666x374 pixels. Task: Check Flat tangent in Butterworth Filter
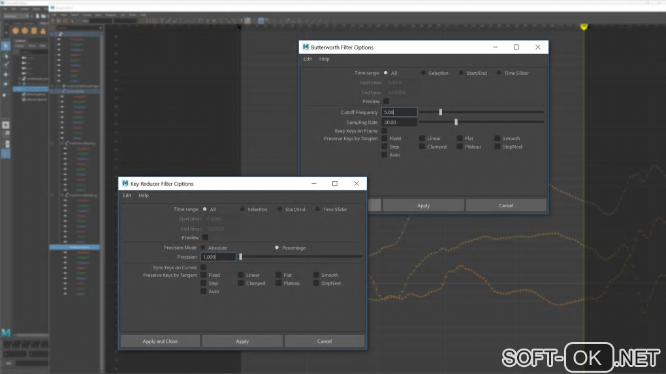click(x=460, y=138)
